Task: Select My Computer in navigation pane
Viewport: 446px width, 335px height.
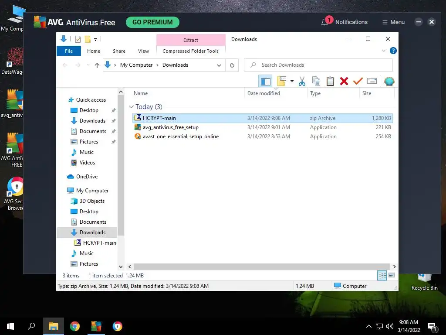Action: click(92, 191)
